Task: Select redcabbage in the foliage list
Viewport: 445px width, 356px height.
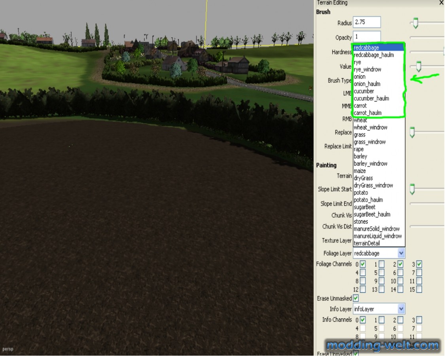Action: 378,48
